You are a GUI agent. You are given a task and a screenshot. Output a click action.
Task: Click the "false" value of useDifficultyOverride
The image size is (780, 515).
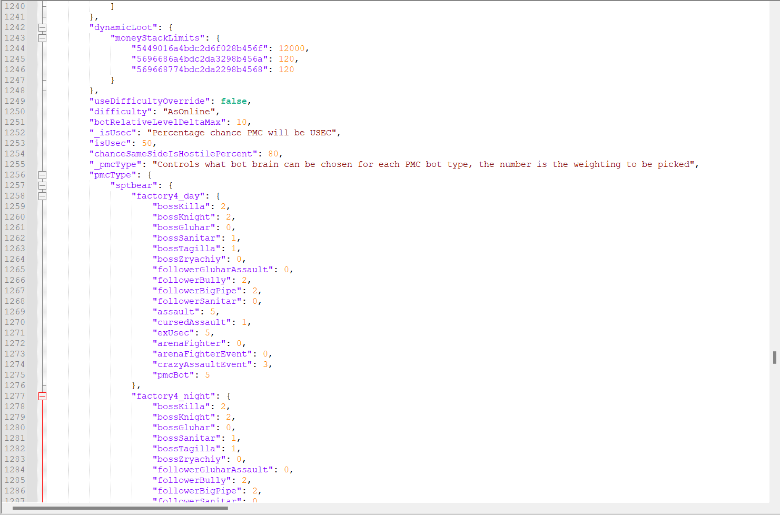point(233,101)
